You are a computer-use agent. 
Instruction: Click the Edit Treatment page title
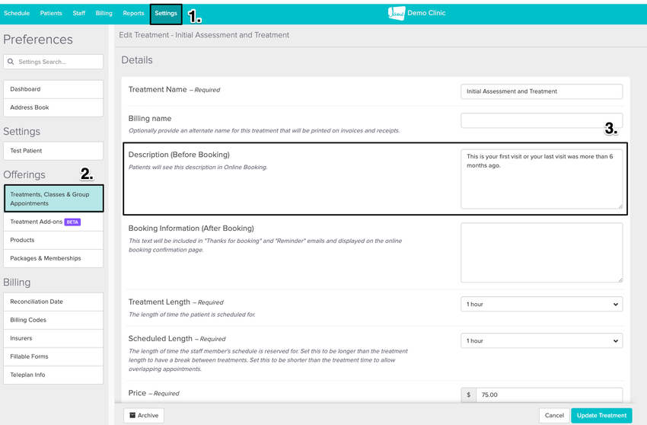pos(204,35)
